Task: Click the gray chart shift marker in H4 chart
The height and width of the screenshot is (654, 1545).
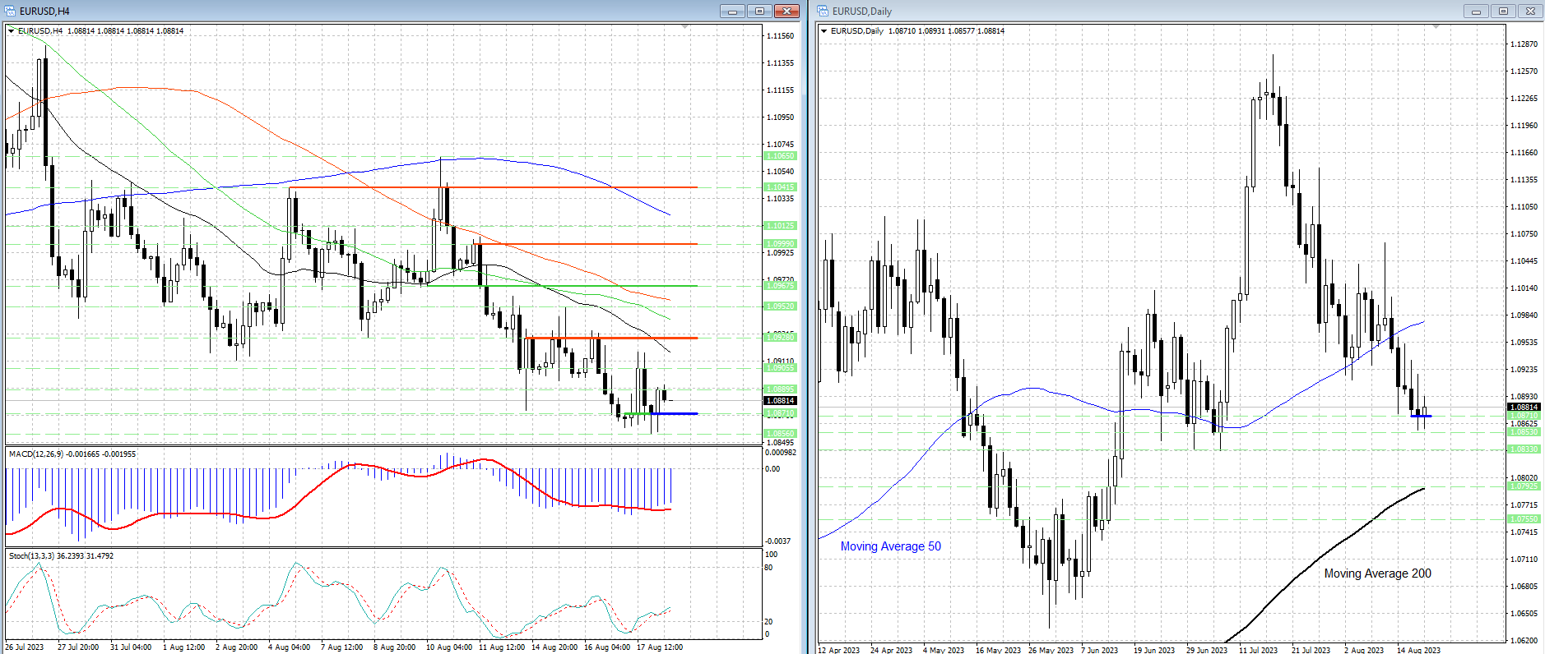Action: 684,27
